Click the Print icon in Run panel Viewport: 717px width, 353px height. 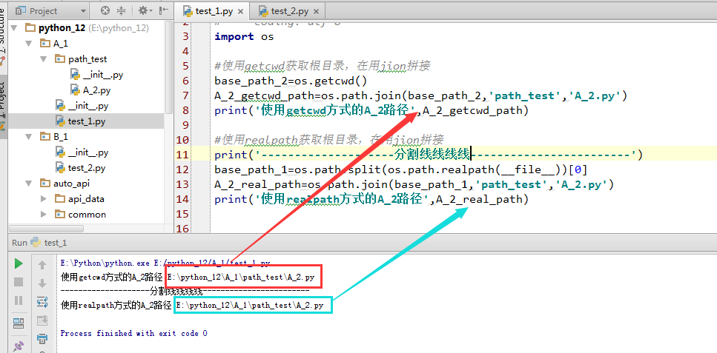(x=42, y=339)
